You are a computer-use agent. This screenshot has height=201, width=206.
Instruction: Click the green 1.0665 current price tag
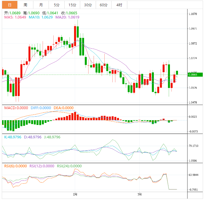(195, 75)
